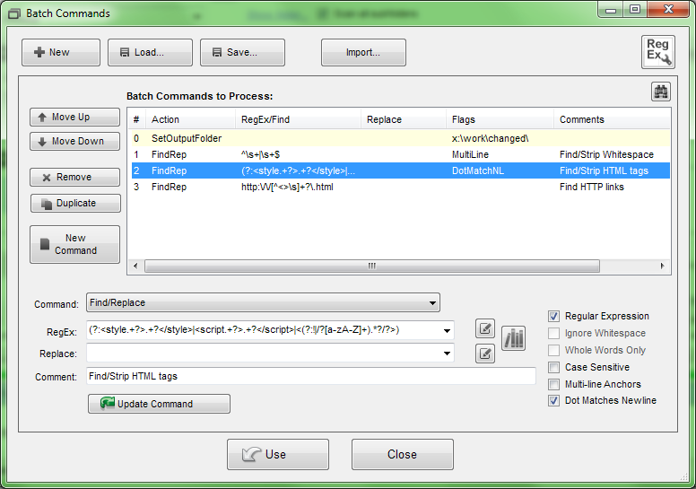Click the Action column header
Viewport: 696px width, 489px height.
click(190, 119)
